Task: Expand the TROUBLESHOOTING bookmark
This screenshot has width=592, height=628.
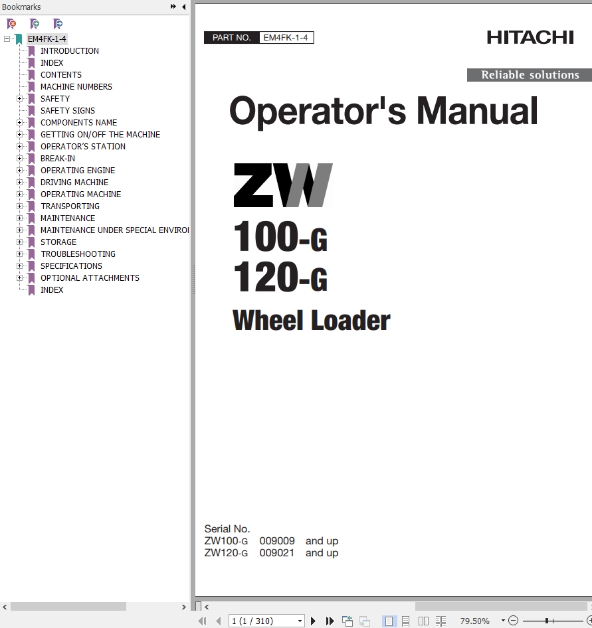Action: pyautogui.click(x=19, y=254)
